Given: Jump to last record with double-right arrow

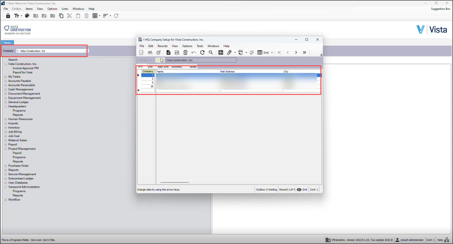Looking at the screenshot, I should (x=304, y=52).
